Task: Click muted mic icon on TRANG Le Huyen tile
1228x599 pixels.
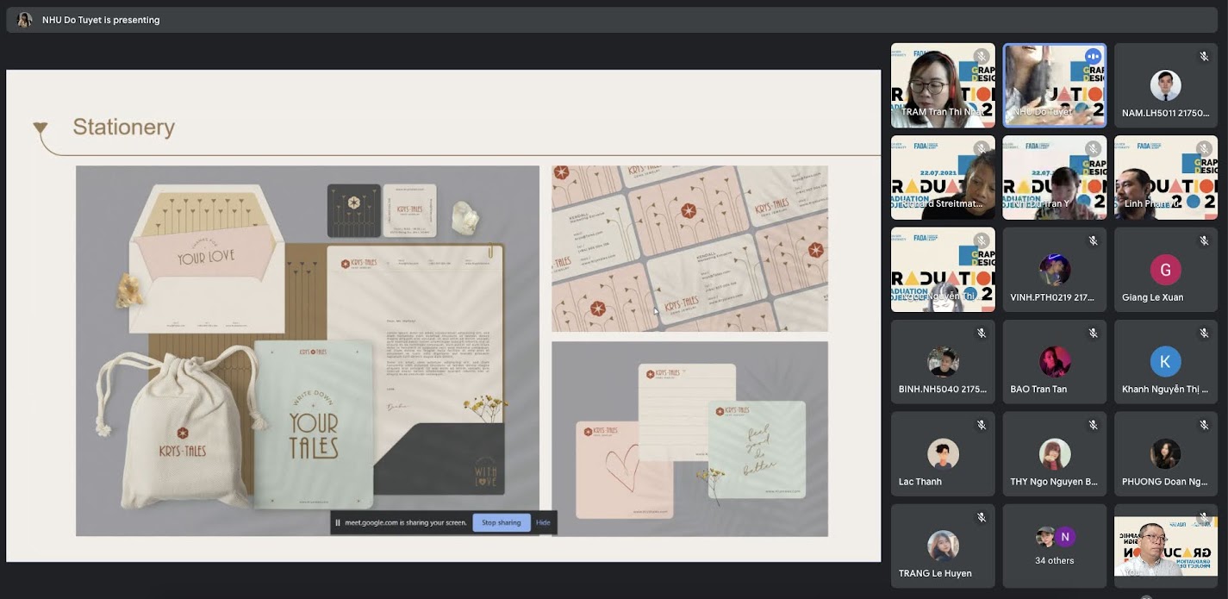Action: pos(981,517)
